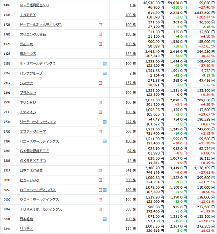Click the 341株 quantity for 日本たばこ産業
Viewport: 217px width, 234px height.
pos(130,170)
